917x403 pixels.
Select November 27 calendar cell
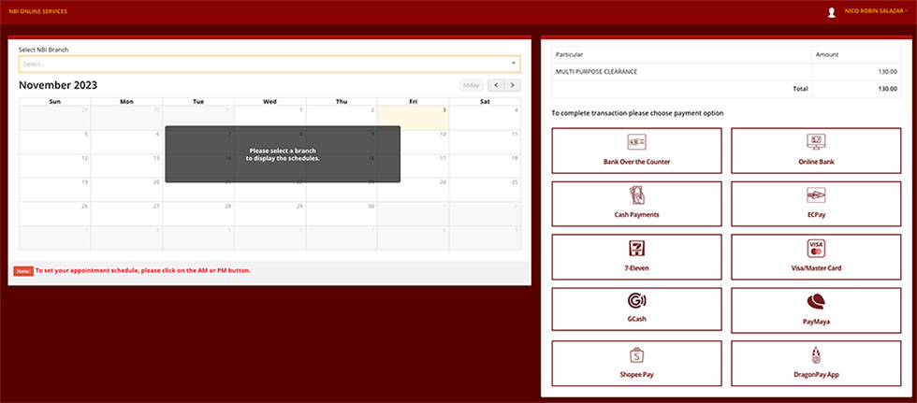126,214
